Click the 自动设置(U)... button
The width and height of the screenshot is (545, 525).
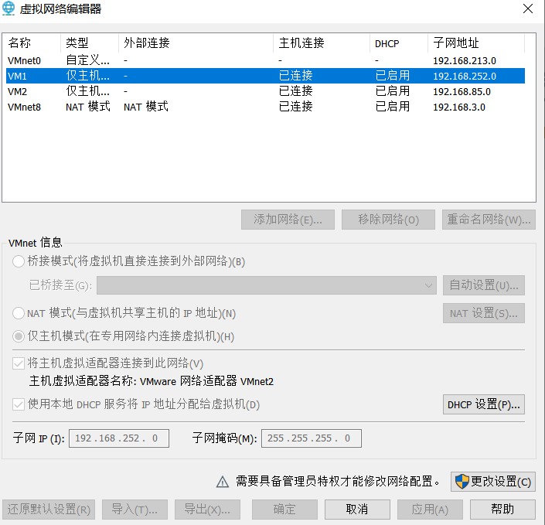[483, 285]
